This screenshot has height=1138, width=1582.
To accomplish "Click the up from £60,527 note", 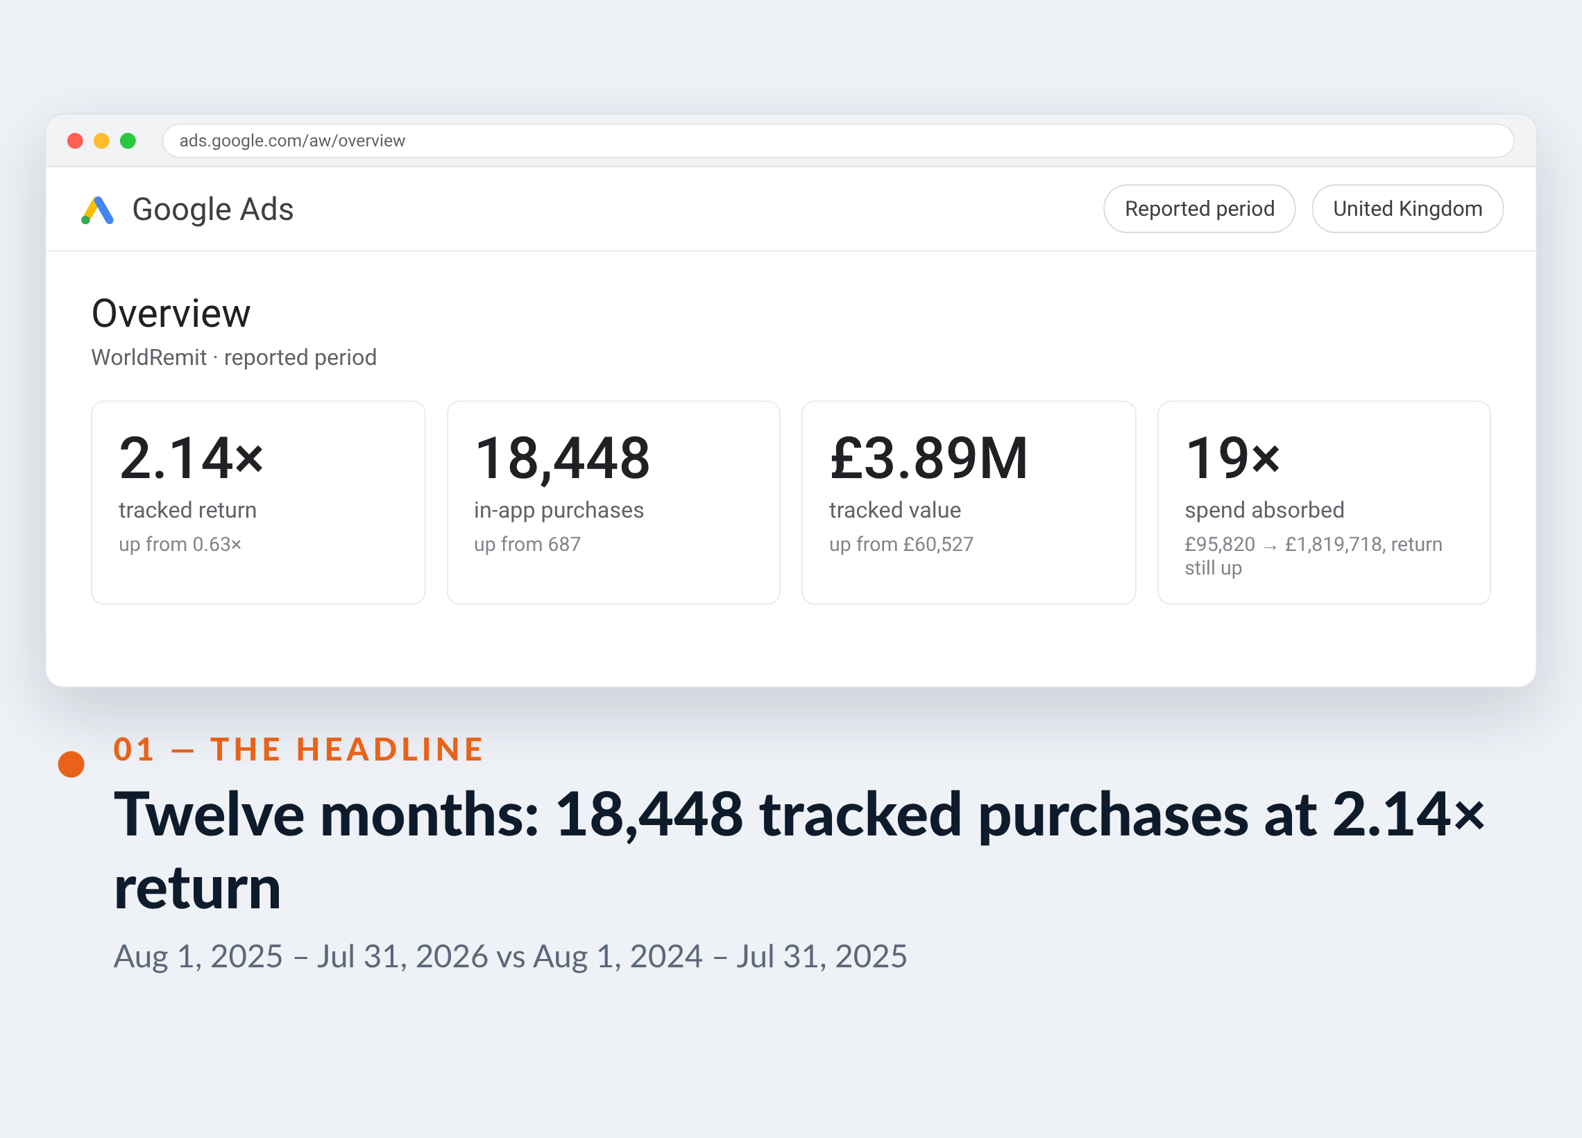I will click(x=901, y=544).
